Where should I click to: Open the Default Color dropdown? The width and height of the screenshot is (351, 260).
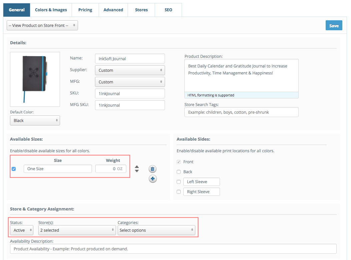pyautogui.click(x=35, y=120)
